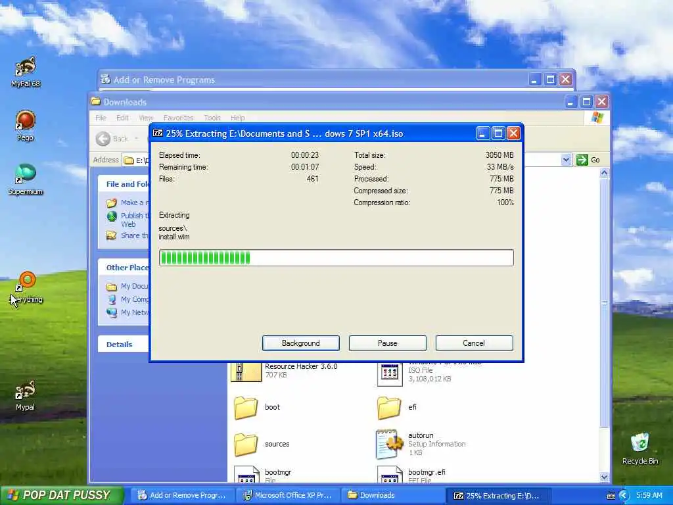This screenshot has height=505, width=673.
Task: Click the Make a new folder icon
Action: (112, 203)
